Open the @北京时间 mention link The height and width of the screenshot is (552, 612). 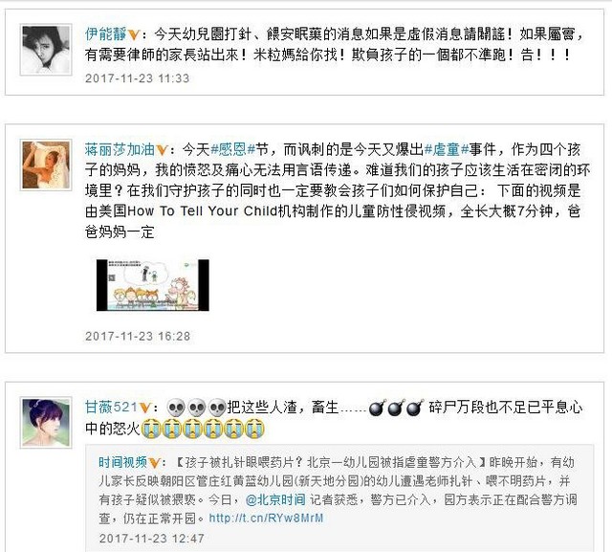pyautogui.click(x=275, y=499)
